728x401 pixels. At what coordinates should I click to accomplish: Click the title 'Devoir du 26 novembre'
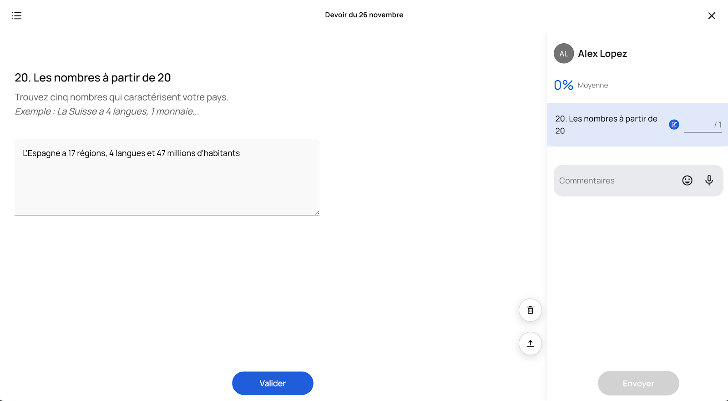tap(364, 15)
